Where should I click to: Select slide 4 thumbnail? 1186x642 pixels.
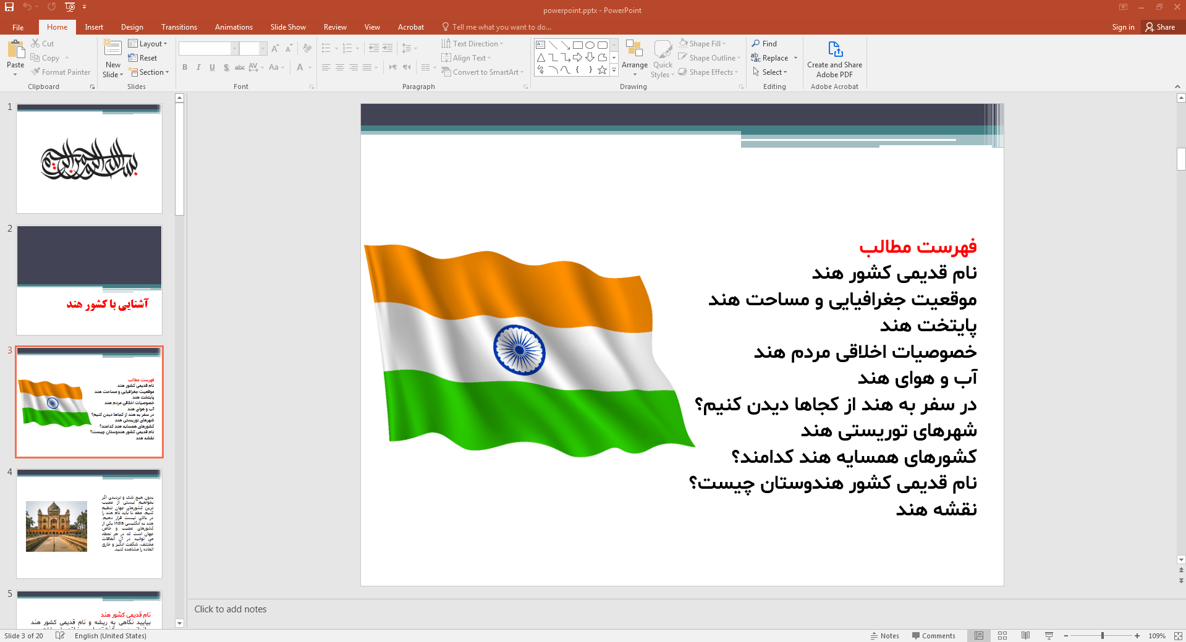(x=90, y=523)
